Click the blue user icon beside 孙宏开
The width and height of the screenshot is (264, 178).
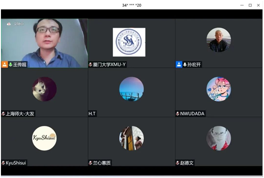tap(179, 65)
